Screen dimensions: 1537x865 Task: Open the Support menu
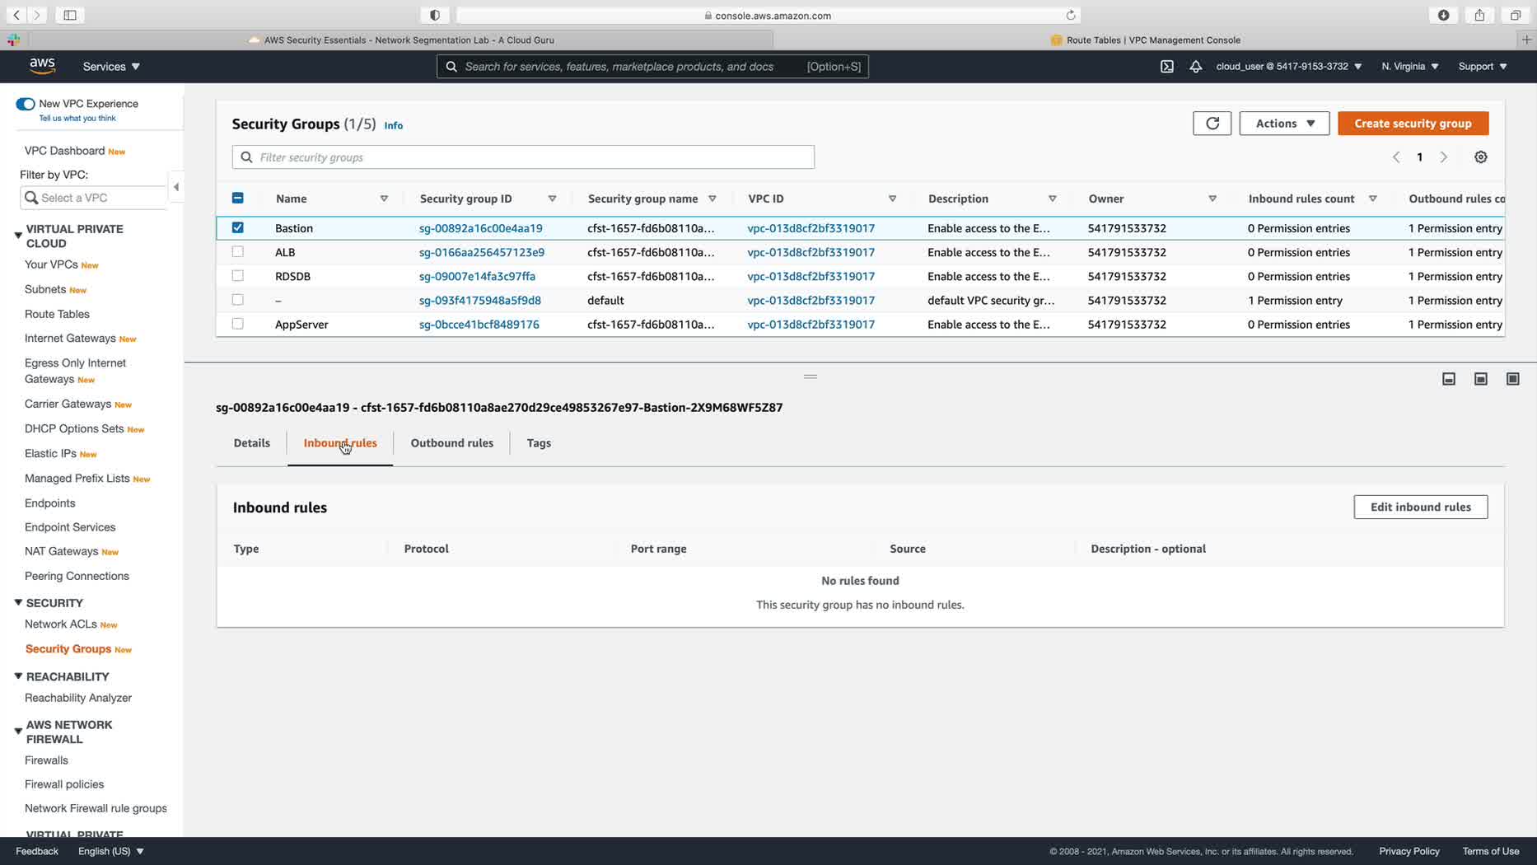coord(1483,66)
